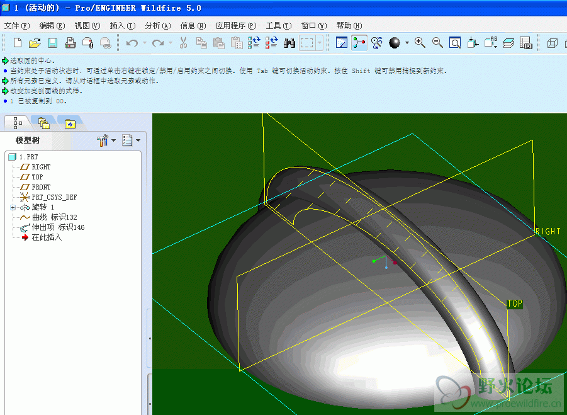Screen dimensions: 567x415
Task: Open the selection box dropdown arrow
Action: click(x=319, y=43)
